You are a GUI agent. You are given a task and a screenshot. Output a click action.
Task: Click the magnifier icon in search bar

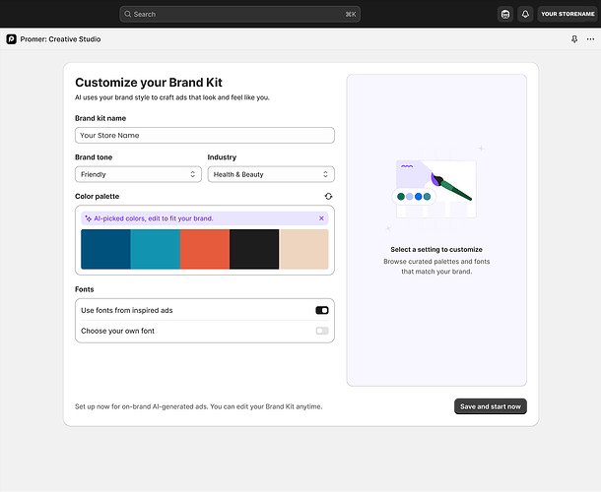click(128, 14)
